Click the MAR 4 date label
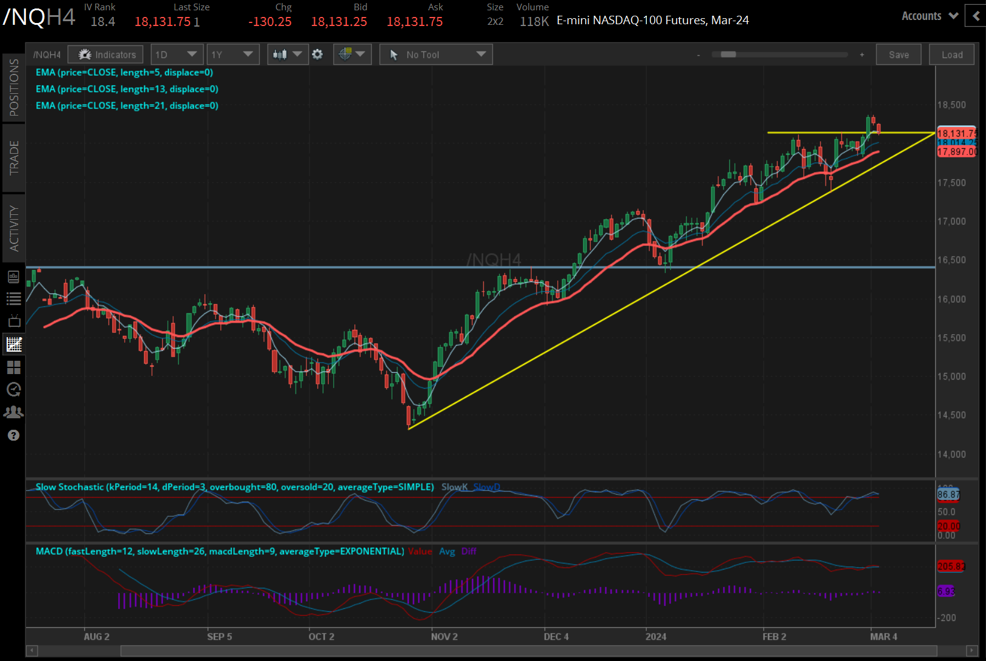The image size is (986, 661). pos(884,637)
